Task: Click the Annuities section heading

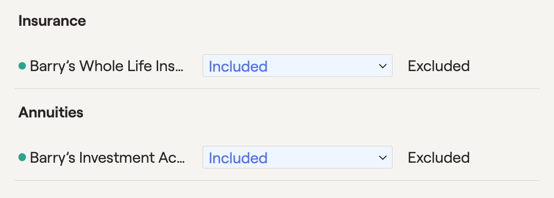Action: click(x=51, y=112)
